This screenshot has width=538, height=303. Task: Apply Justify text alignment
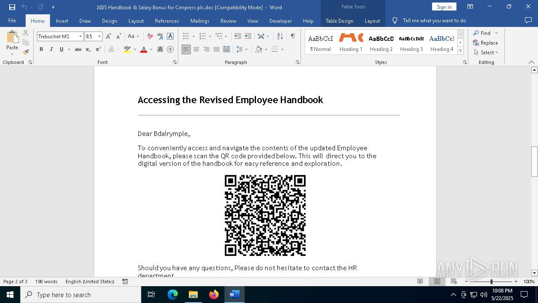coord(216,49)
